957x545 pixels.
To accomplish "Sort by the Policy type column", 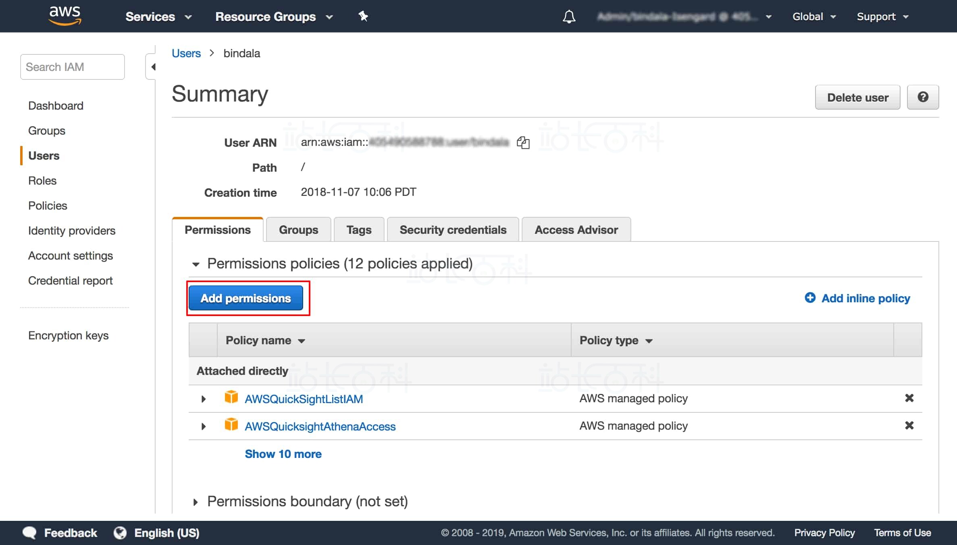I will [616, 341].
